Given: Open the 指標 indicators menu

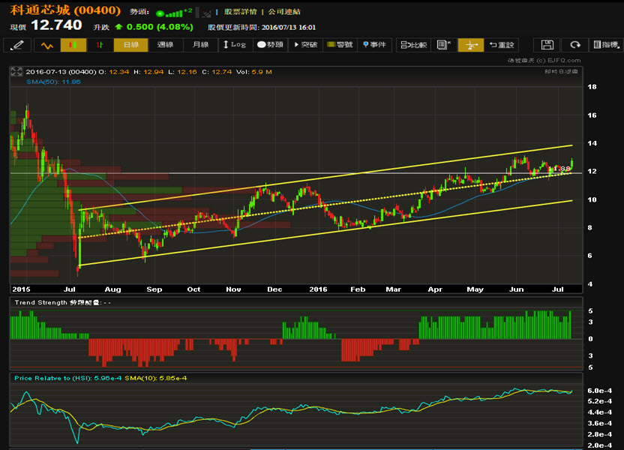Looking at the screenshot, I should click(x=606, y=45).
